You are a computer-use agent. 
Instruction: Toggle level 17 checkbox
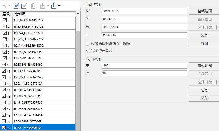(x=4, y=108)
